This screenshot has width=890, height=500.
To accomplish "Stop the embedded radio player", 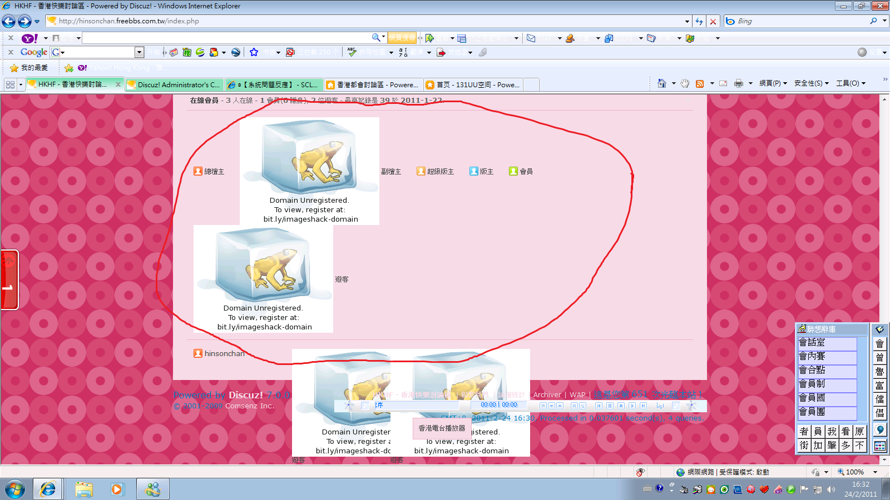I will coord(621,406).
